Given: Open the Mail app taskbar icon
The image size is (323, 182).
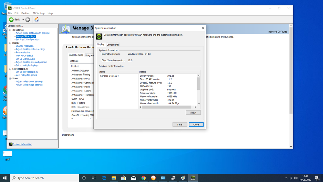Looking at the screenshot, I should (x=133, y=178).
